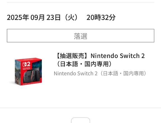
Task: Click the red Switch 2 logo on box
Action: (x=26, y=66)
